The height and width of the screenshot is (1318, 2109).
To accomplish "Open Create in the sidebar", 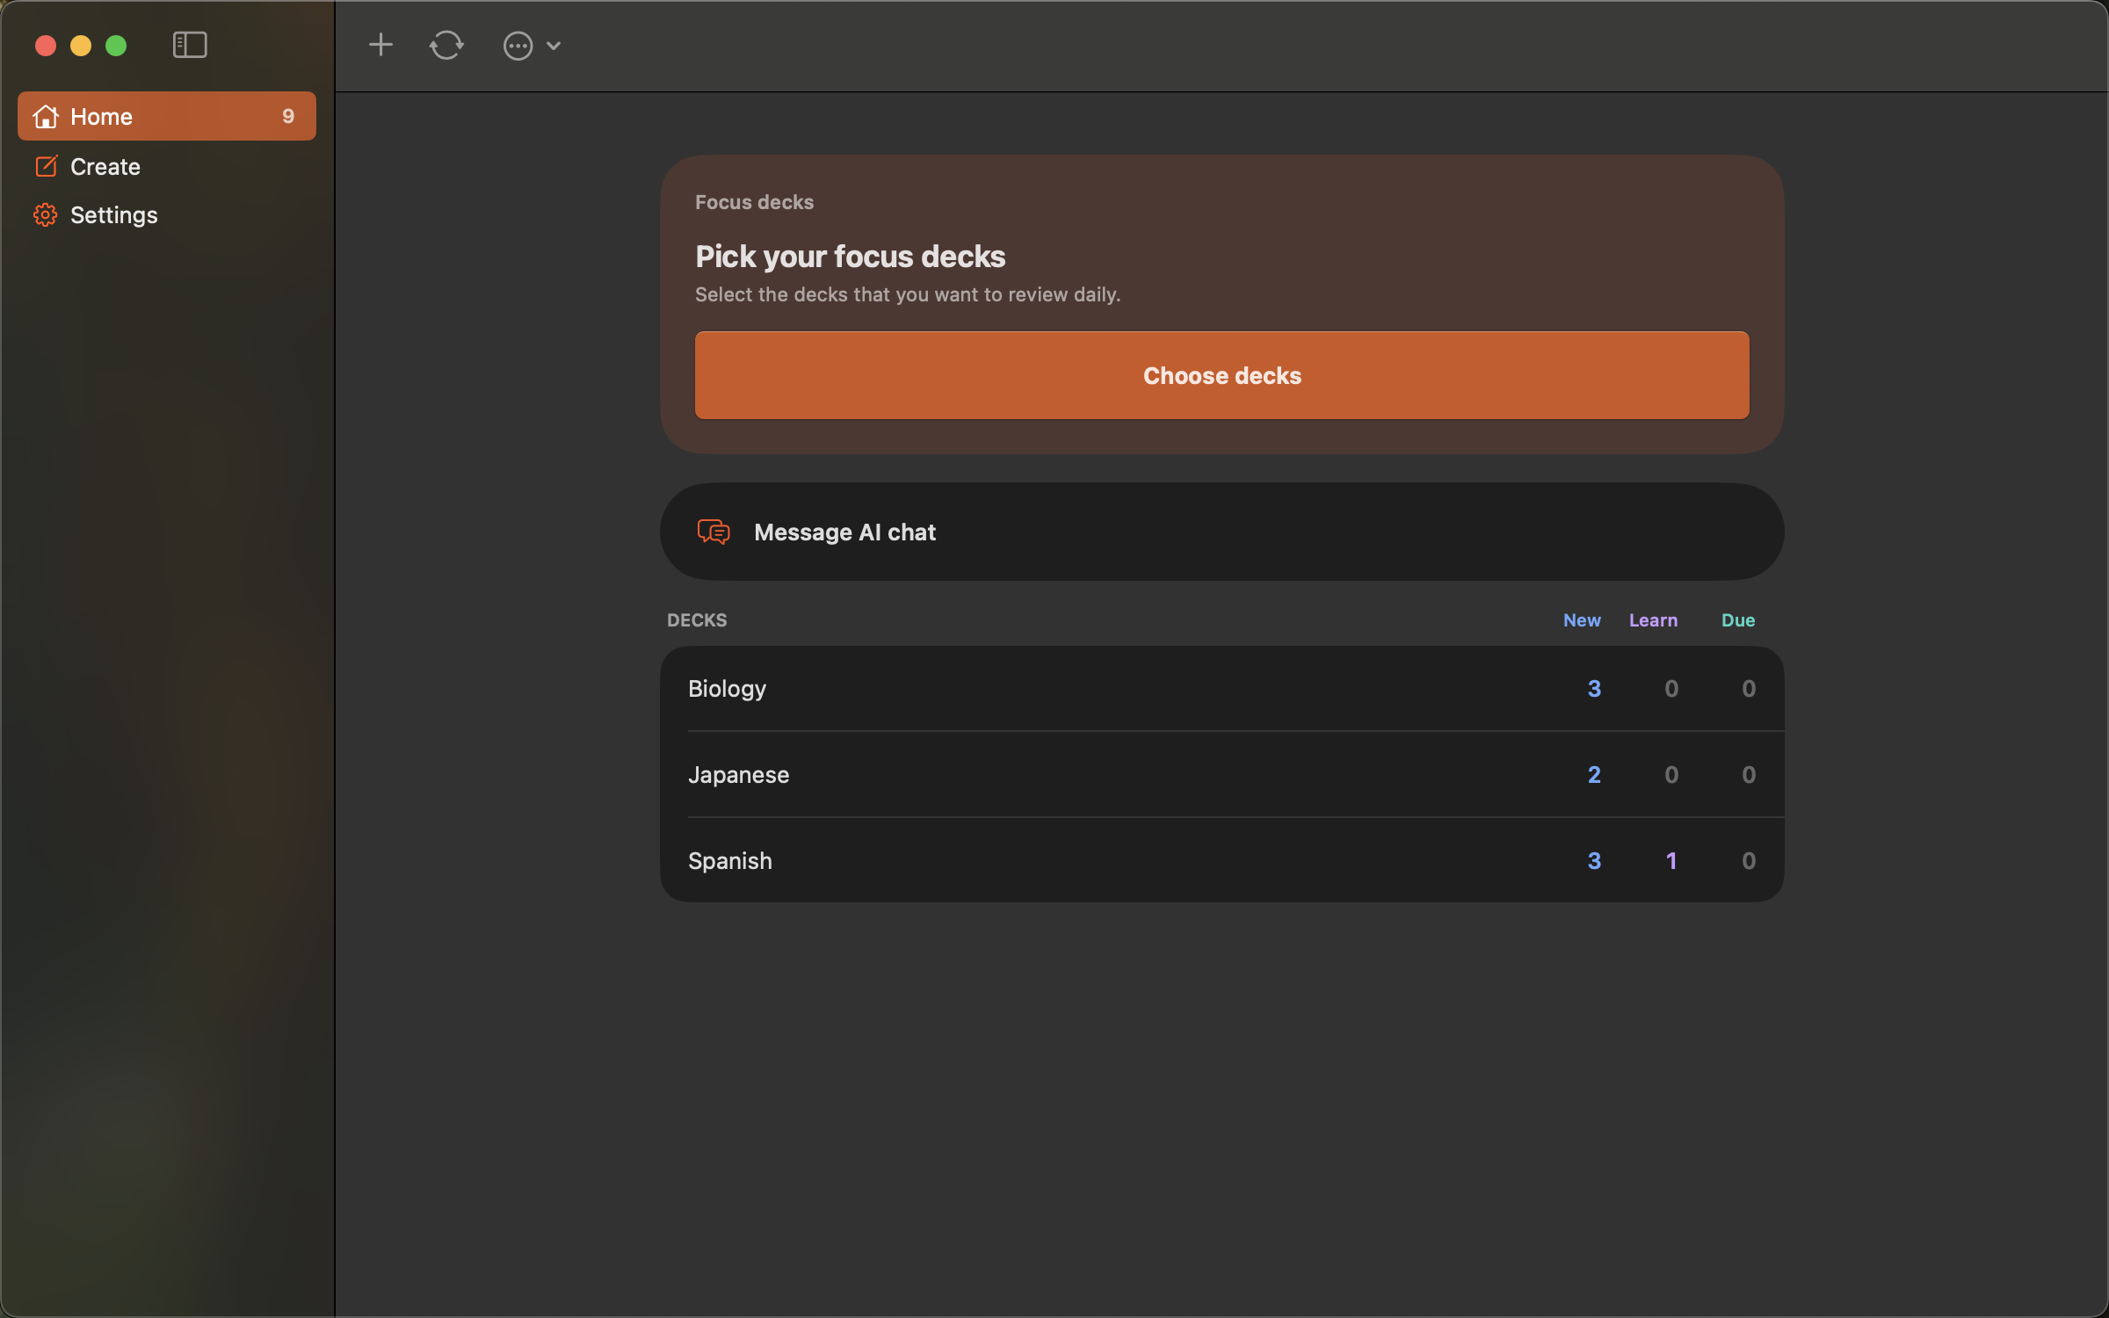I will (x=167, y=166).
